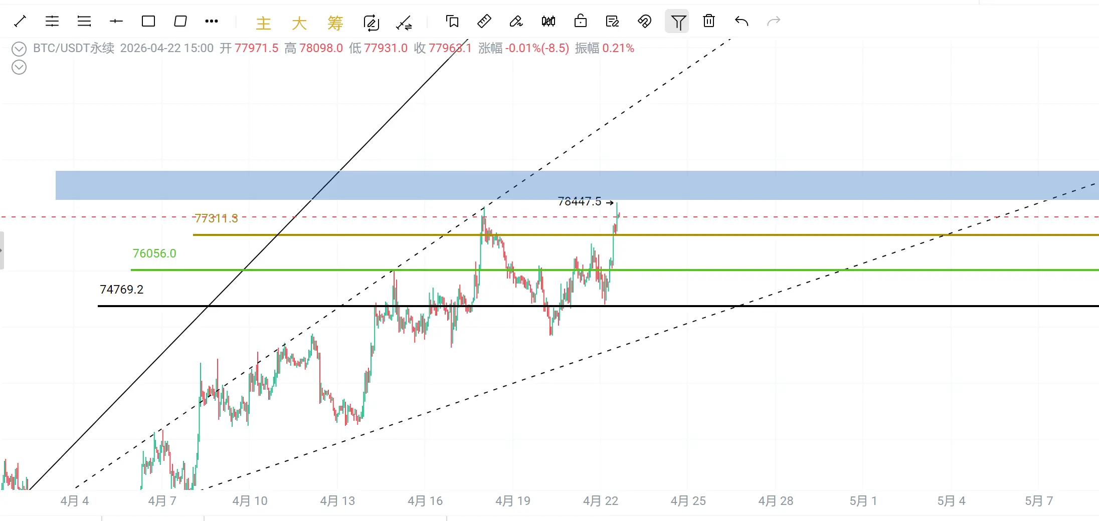Open more drawing tools via the ellipsis
This screenshot has height=521, width=1099.
(x=212, y=21)
